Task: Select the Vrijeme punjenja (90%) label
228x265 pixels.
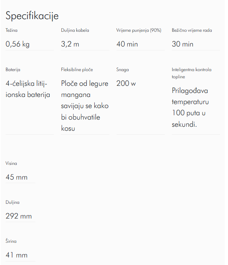Action: coord(138,30)
